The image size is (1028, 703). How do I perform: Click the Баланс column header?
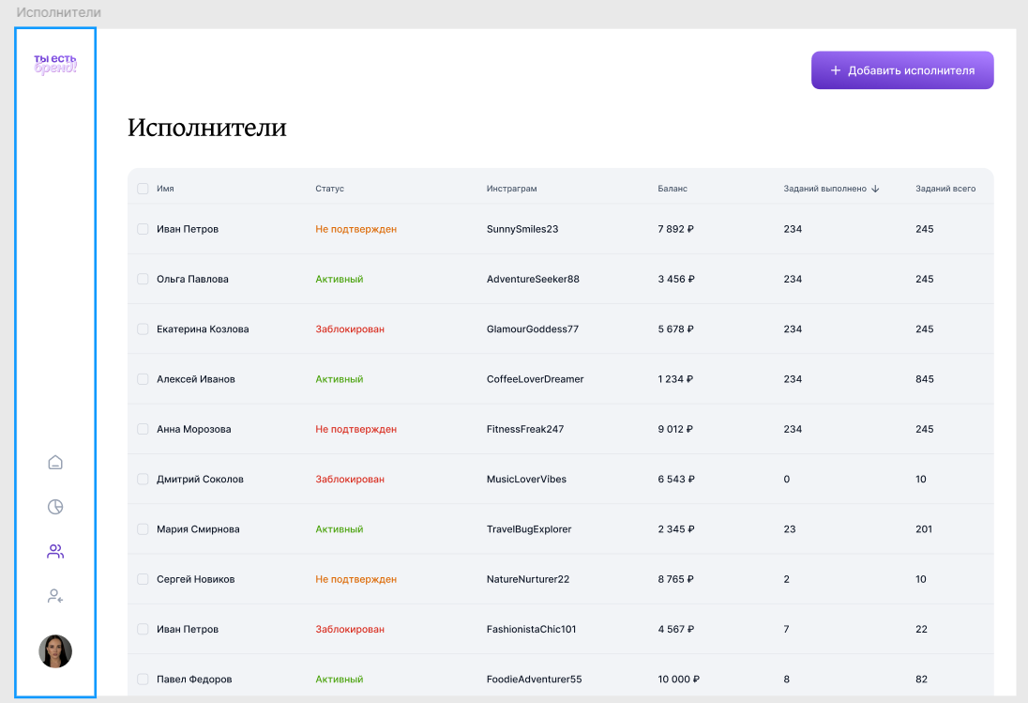(673, 189)
